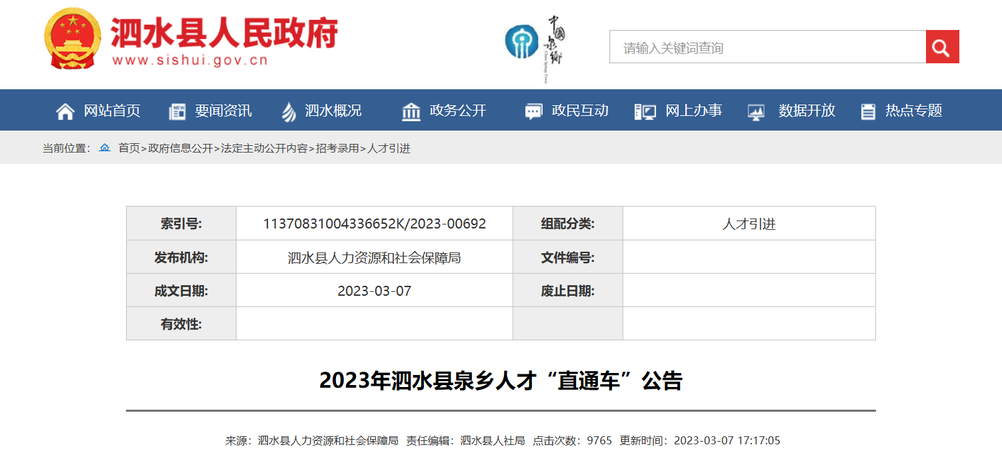Click the government building icon beside 政务公开
Viewport: 1002px width, 453px height.
411,111
